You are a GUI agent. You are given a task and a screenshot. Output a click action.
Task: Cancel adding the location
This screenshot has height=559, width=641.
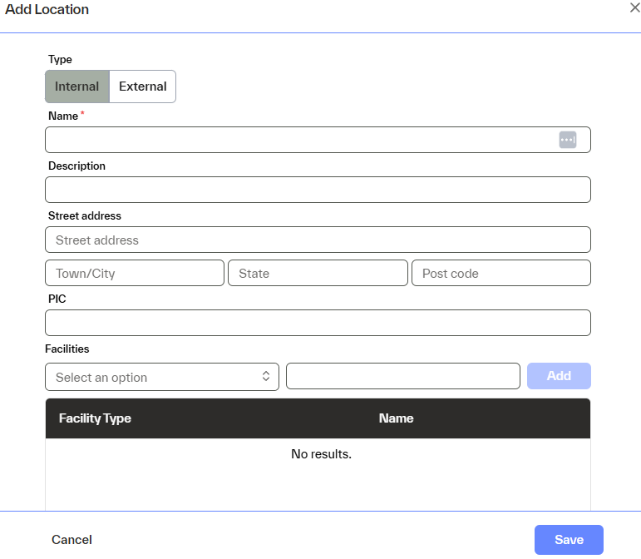pyautogui.click(x=71, y=540)
